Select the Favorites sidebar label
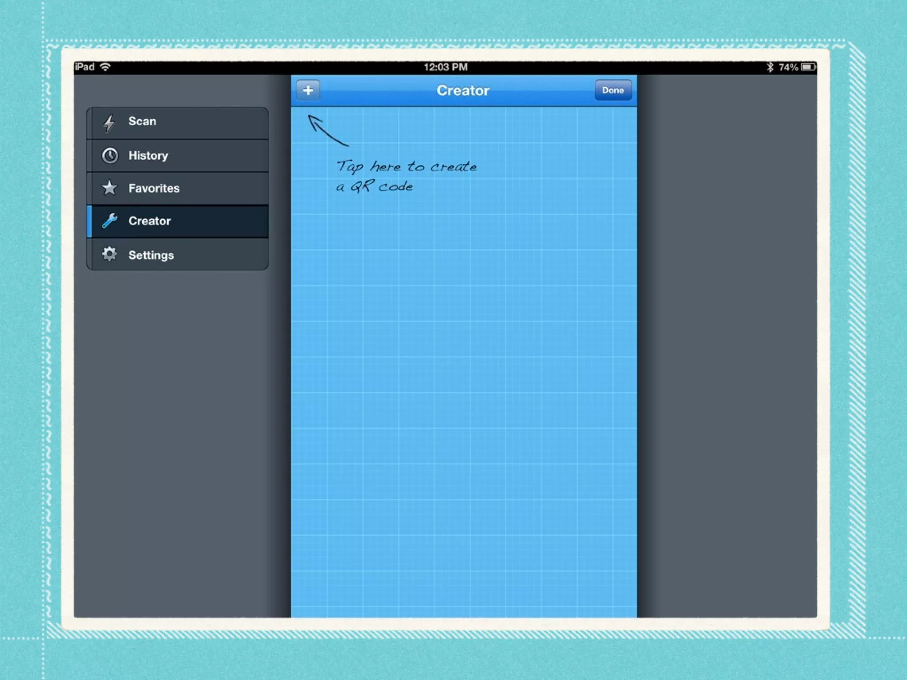Image resolution: width=907 pixels, height=680 pixels. pos(154,188)
